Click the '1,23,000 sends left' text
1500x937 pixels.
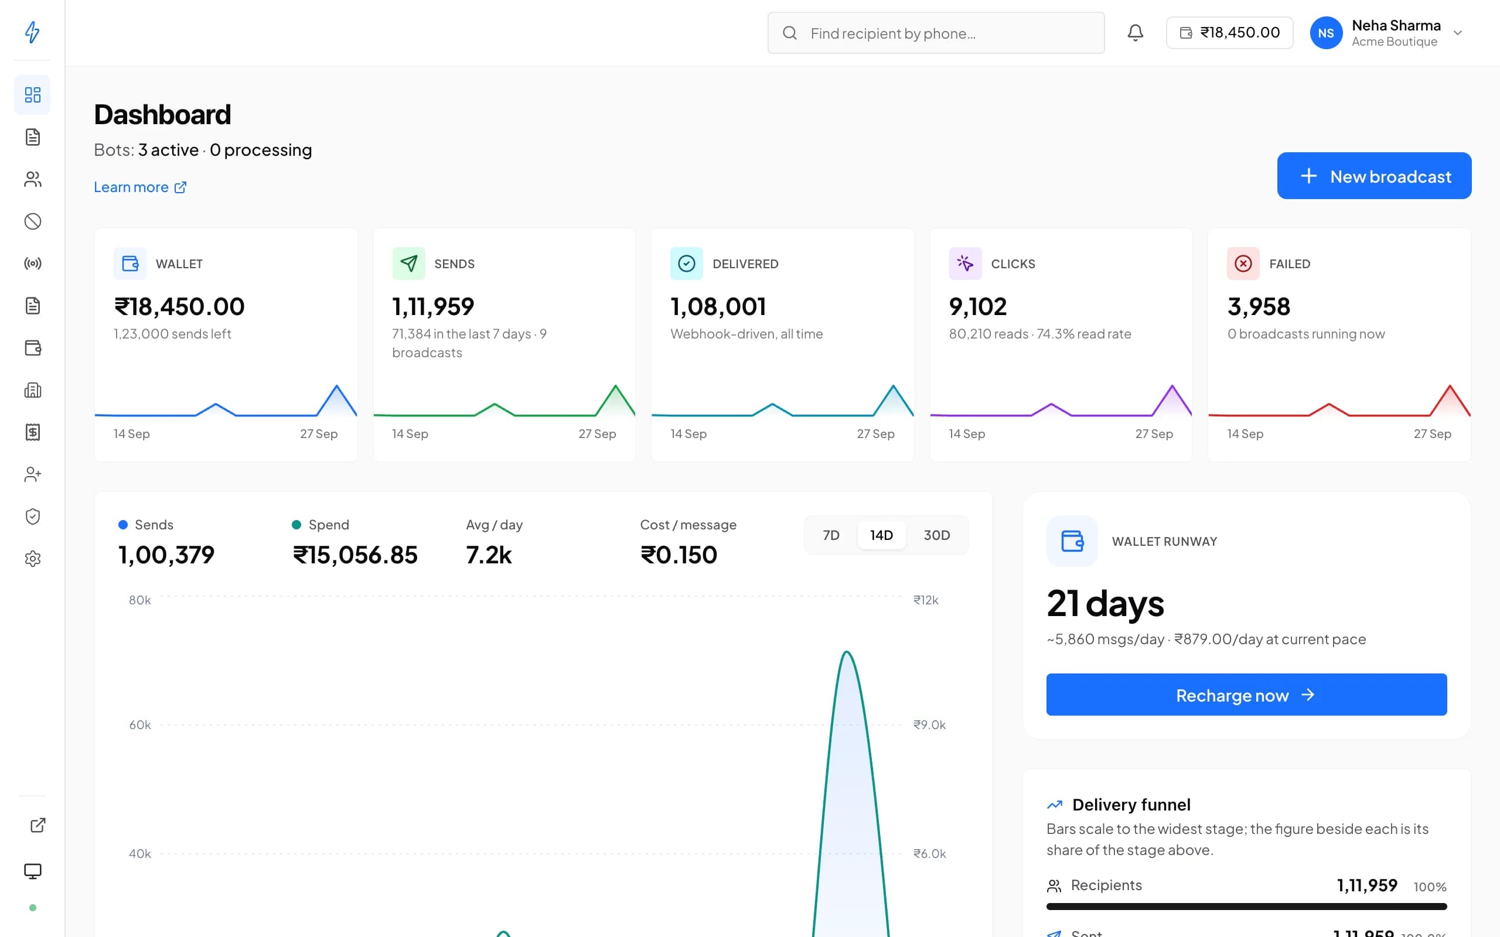point(172,334)
